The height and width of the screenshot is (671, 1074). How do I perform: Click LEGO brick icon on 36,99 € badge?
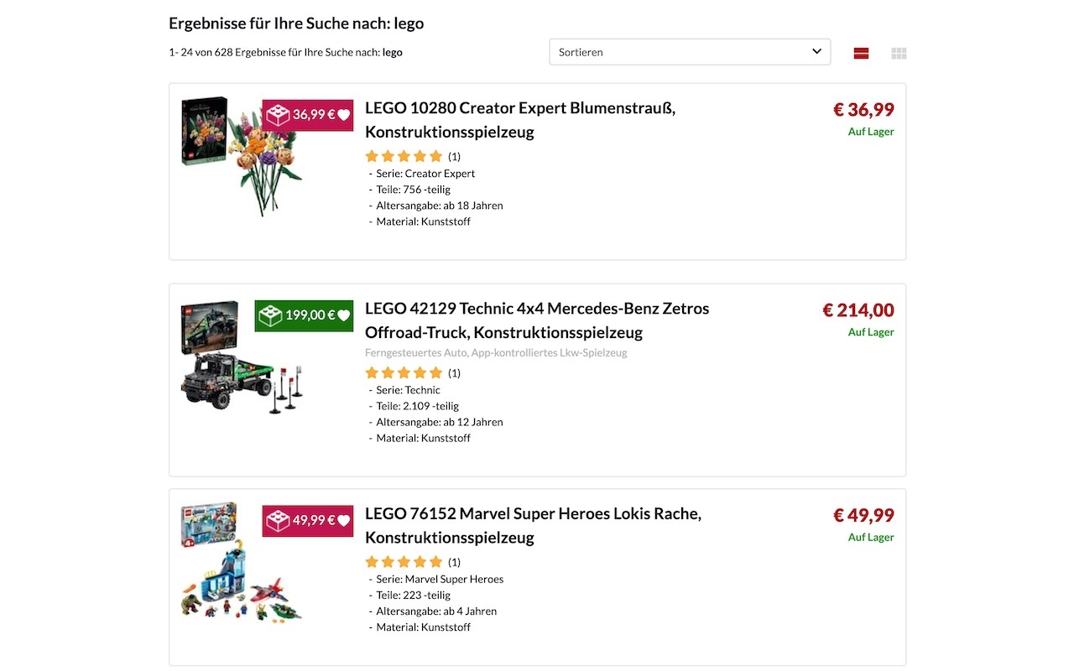pyautogui.click(x=279, y=115)
